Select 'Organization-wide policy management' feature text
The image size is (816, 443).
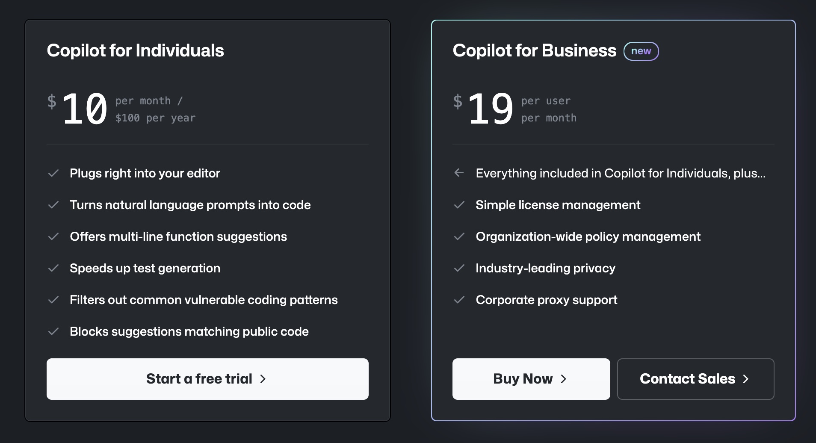588,236
